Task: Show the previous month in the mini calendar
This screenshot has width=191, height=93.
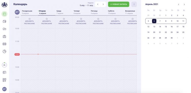Action: (x=179, y=5)
